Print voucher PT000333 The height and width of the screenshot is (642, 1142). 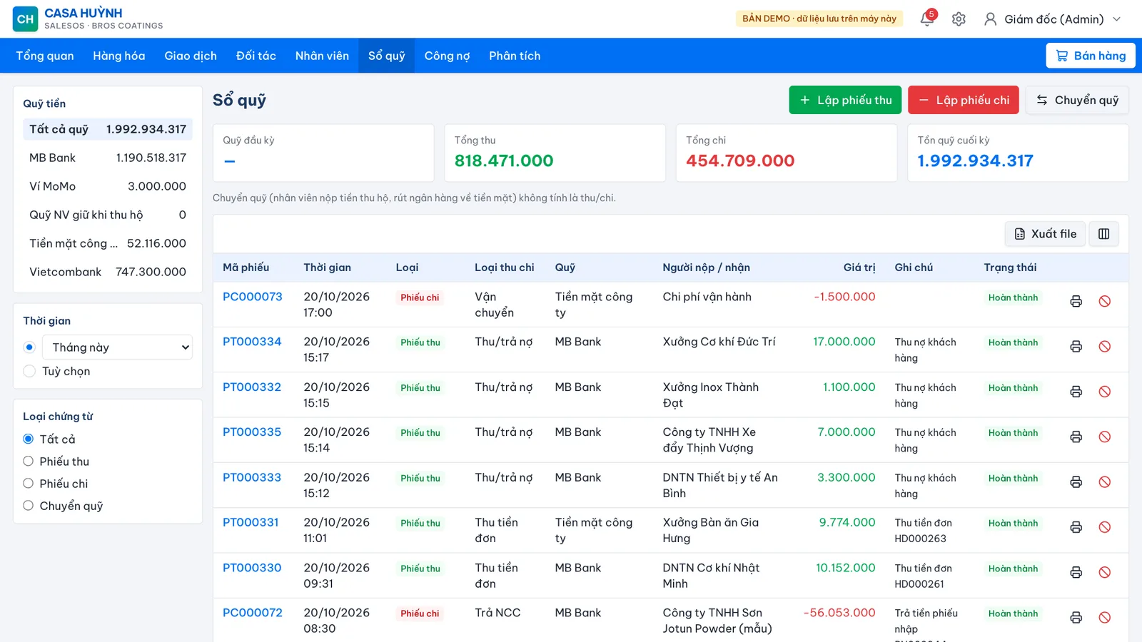tap(1076, 482)
